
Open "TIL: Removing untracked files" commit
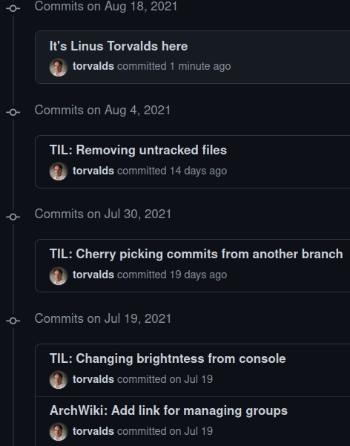pos(138,150)
